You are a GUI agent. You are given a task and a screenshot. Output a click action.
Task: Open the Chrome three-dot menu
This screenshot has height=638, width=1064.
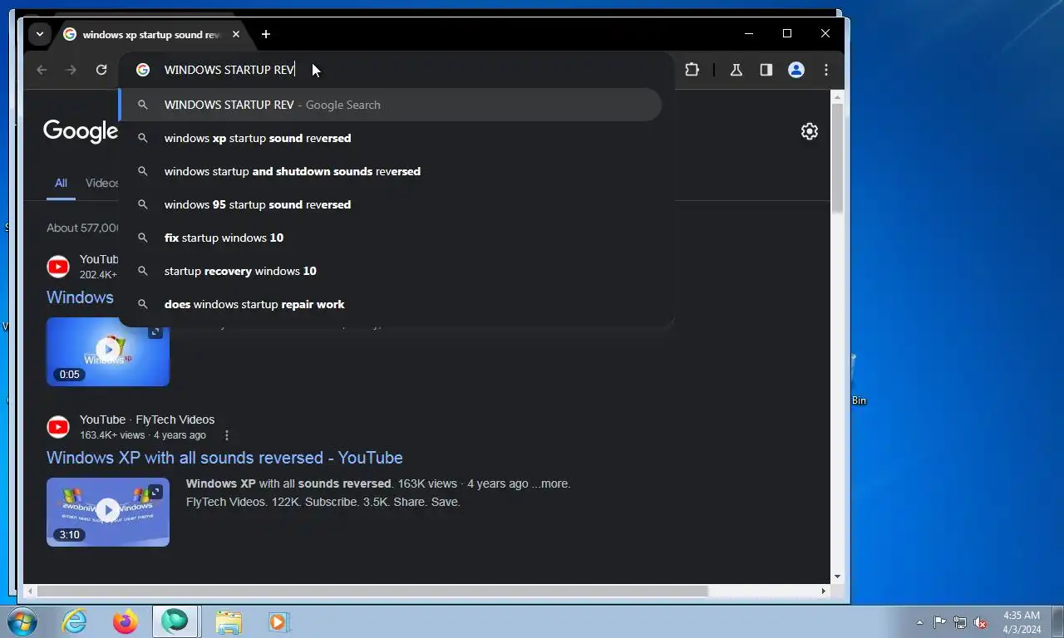(825, 70)
